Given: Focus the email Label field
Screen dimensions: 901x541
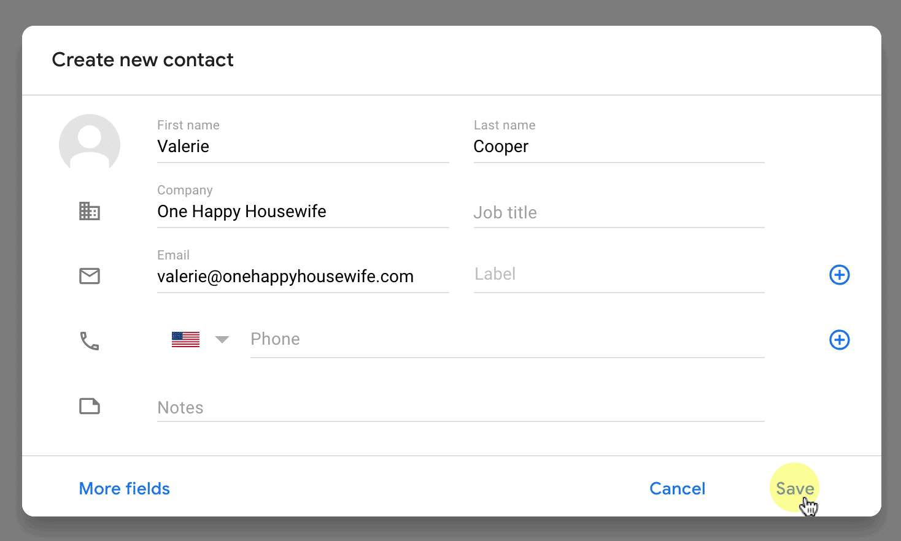Looking at the screenshot, I should tap(619, 274).
